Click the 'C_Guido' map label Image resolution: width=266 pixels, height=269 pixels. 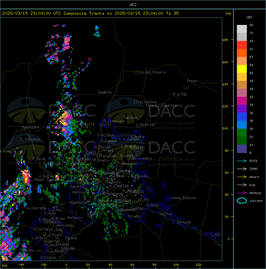pyautogui.click(x=39, y=159)
